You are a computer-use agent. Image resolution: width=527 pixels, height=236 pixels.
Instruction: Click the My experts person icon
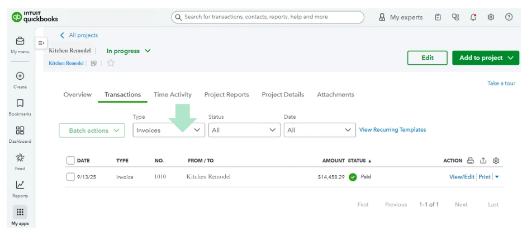coord(382,17)
